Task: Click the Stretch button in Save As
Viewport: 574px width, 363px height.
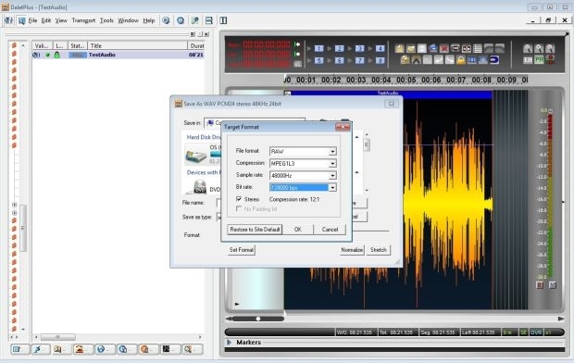Action: click(378, 250)
